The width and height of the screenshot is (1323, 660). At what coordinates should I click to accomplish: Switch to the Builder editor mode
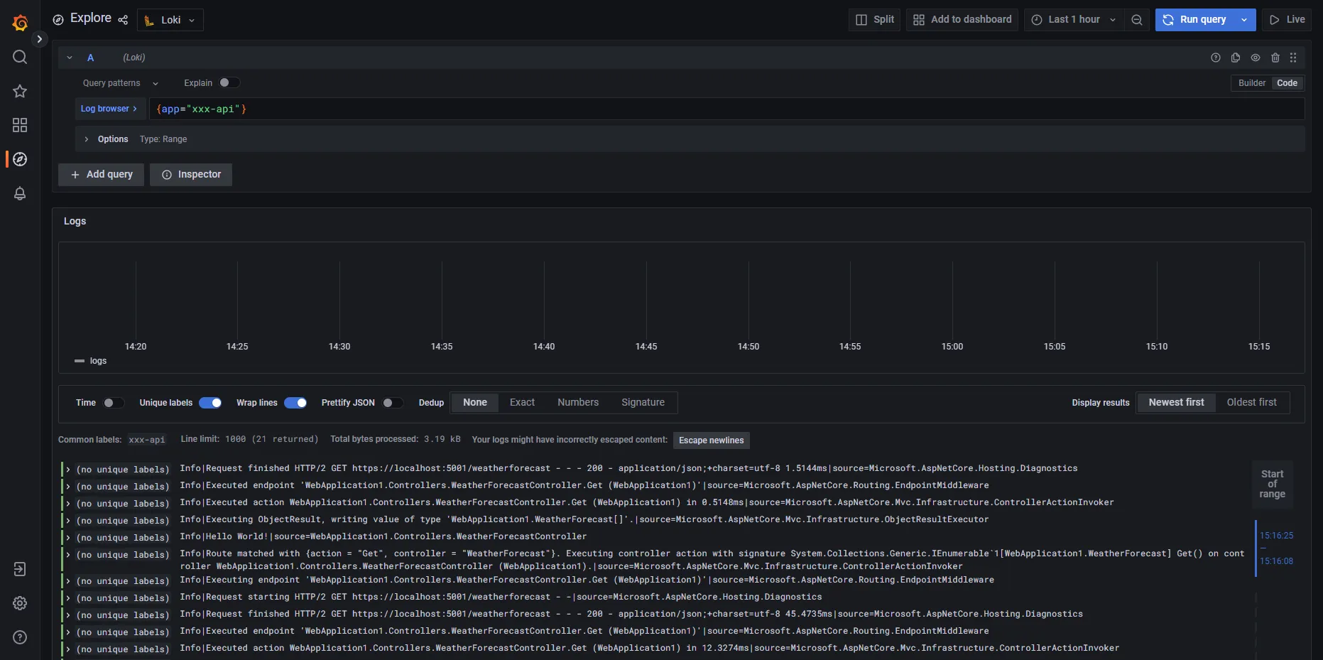click(x=1251, y=83)
